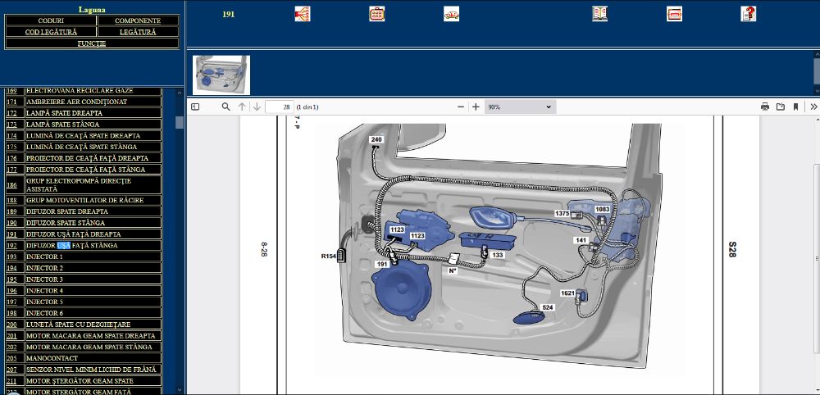Open the PDF find magnifier

226,107
